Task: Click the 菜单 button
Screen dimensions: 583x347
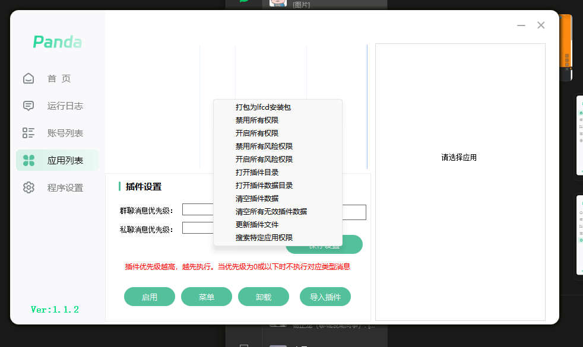Action: (206, 297)
